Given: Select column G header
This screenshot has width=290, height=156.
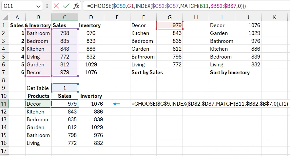Looking at the screenshot, I should tap(169, 17).
